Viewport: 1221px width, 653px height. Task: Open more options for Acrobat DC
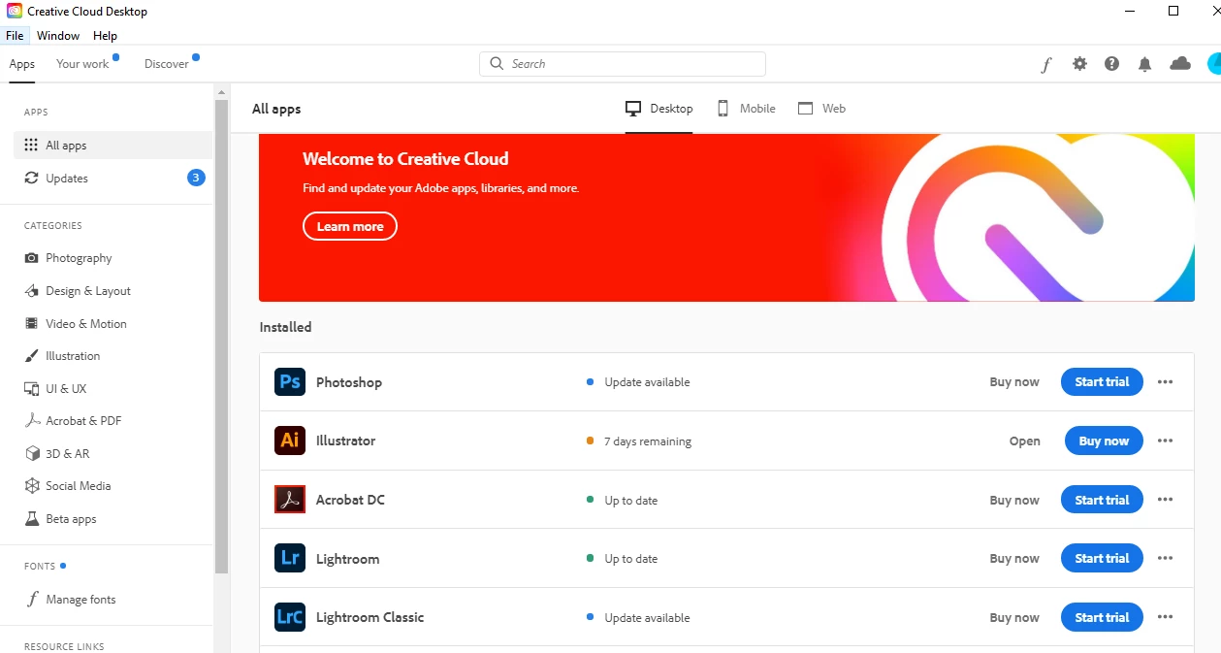coord(1165,500)
